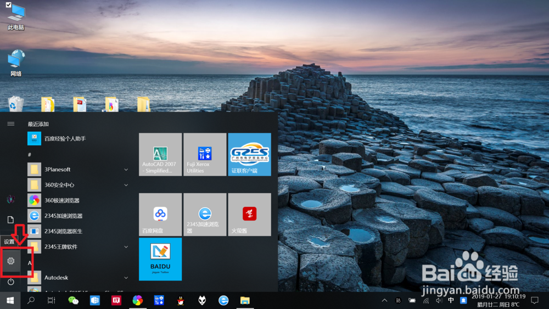Click the 3Planesoft folder entry
The height and width of the screenshot is (309, 549).
[x=79, y=170]
